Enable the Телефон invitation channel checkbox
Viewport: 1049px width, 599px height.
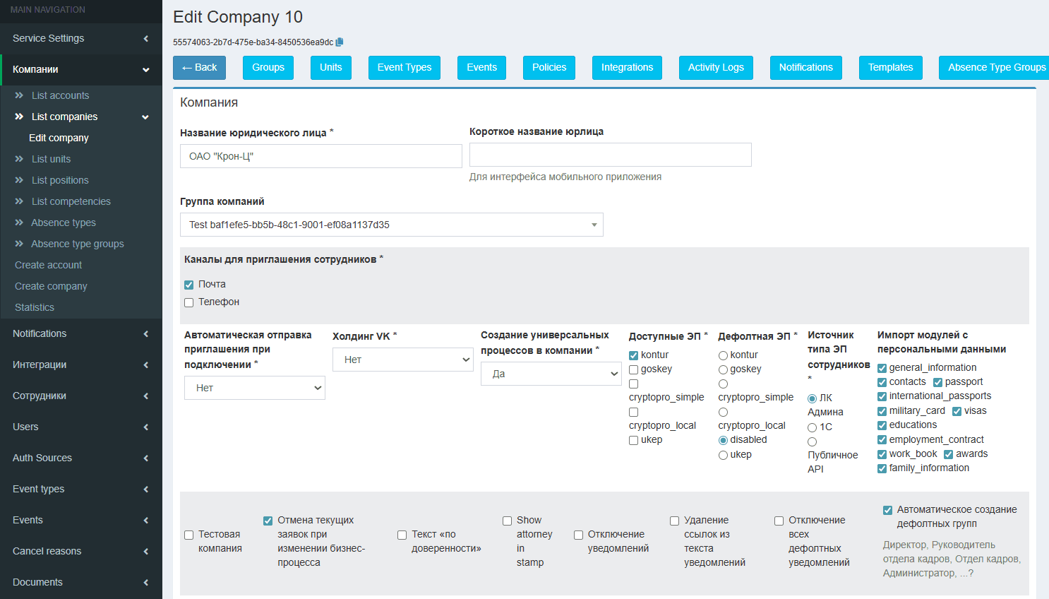click(x=189, y=302)
